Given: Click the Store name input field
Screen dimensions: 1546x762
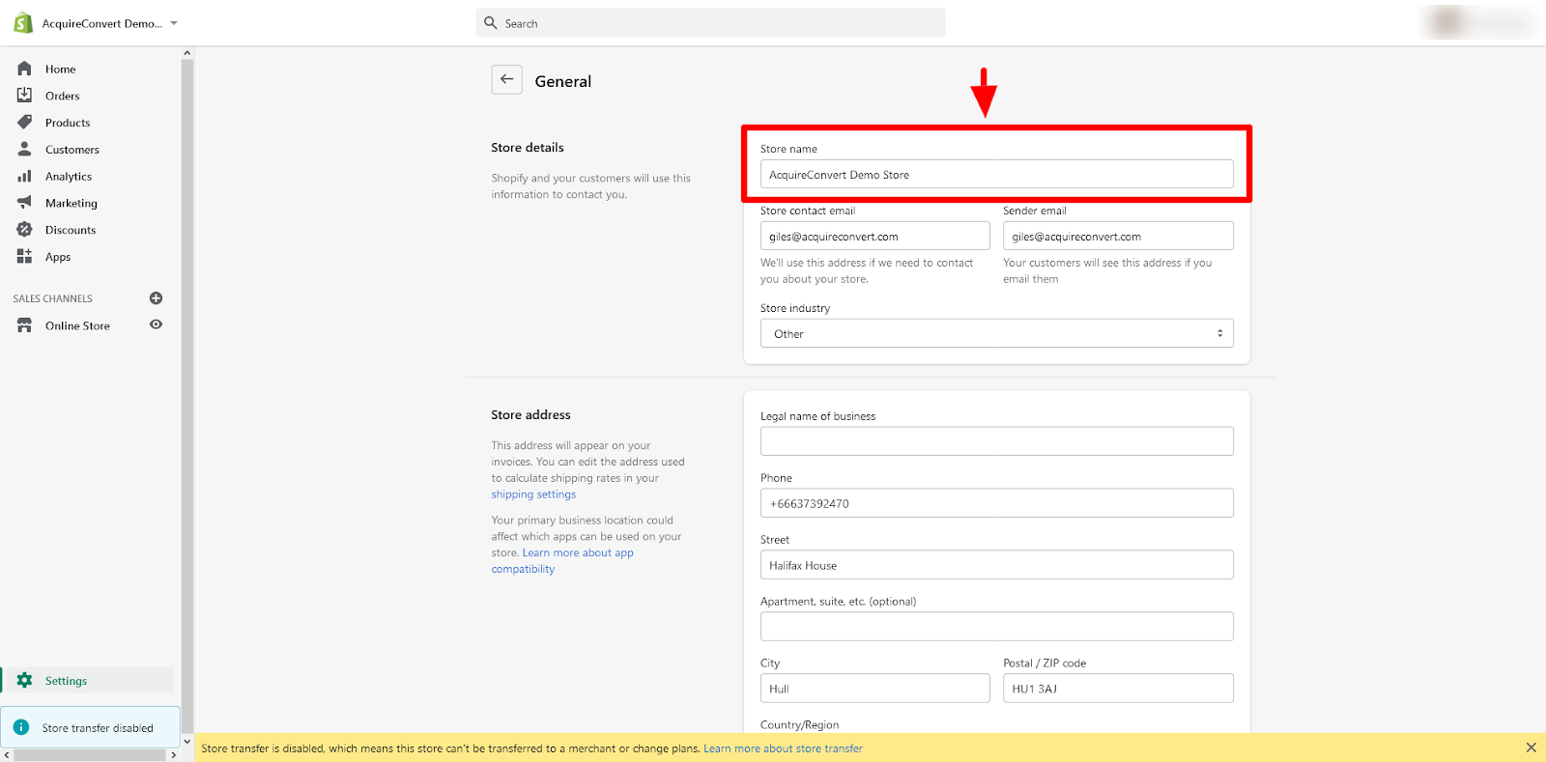Looking at the screenshot, I should pos(996,175).
